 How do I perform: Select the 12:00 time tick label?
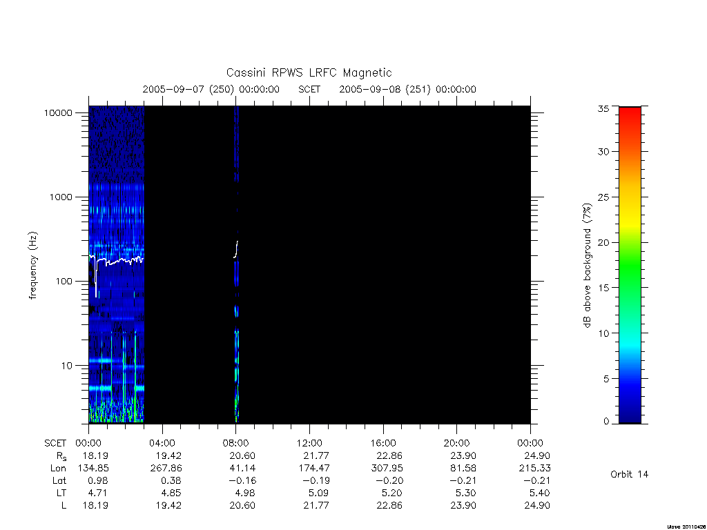309,443
